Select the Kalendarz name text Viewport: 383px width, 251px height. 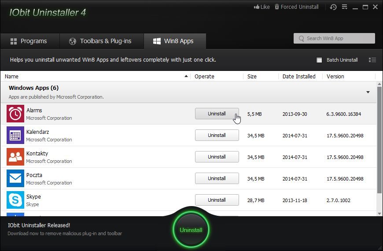(37, 132)
